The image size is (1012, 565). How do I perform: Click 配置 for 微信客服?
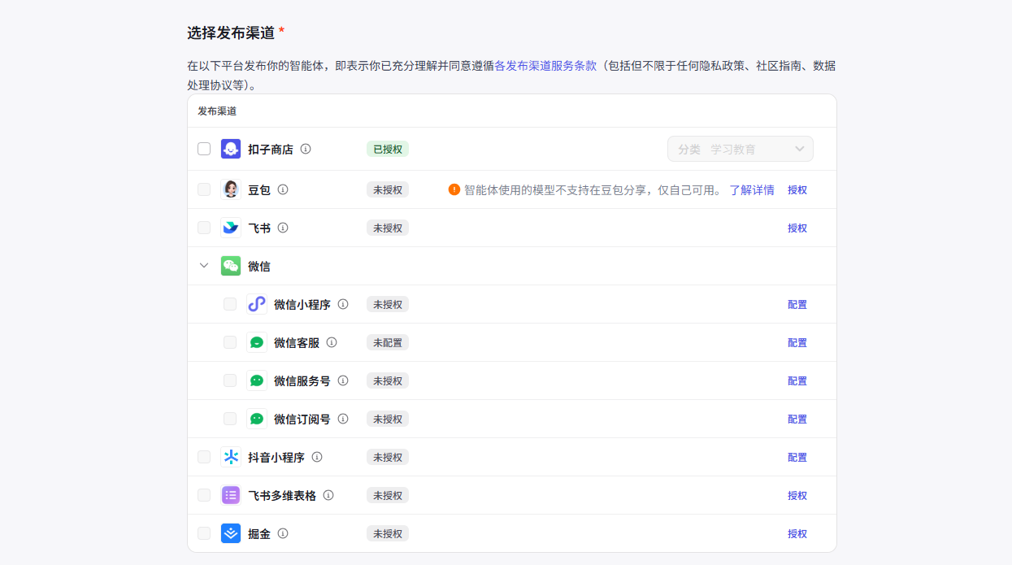click(797, 342)
